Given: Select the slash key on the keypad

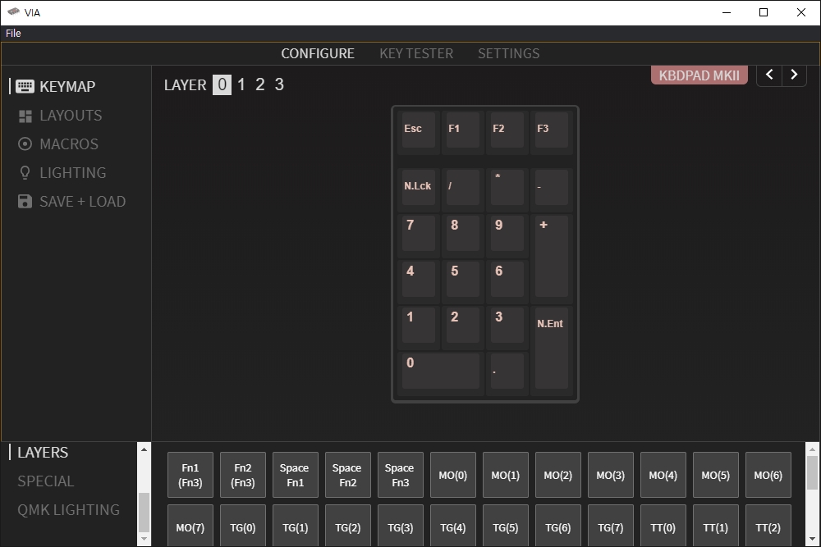Looking at the screenshot, I should (462, 189).
